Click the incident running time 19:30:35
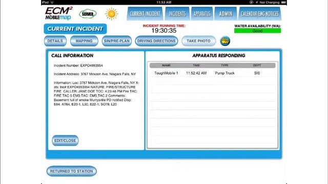Viewport: 328px width, 184px height. [164, 31]
